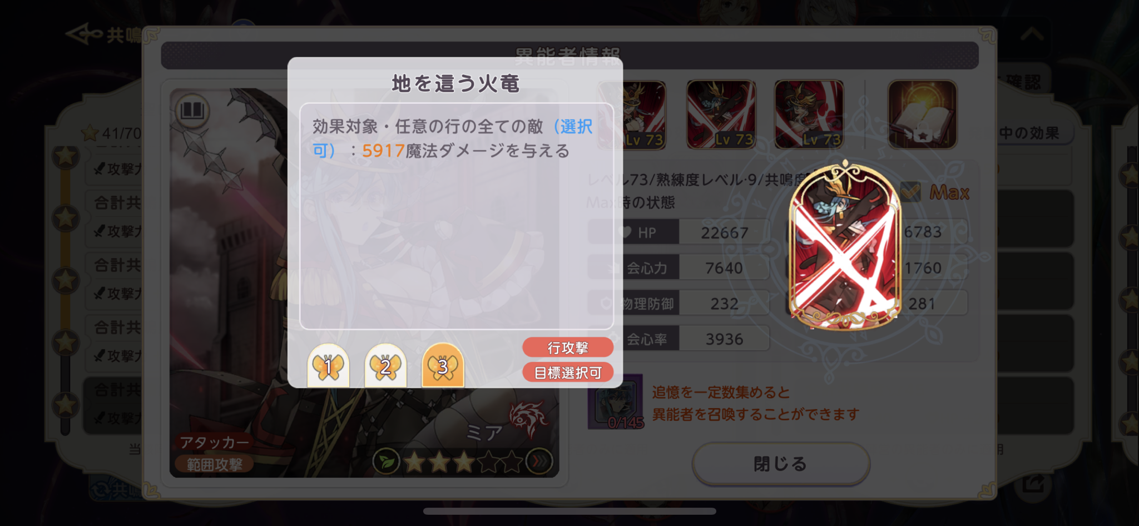
Task: Tap the leaf attribute icon
Action: [x=386, y=462]
